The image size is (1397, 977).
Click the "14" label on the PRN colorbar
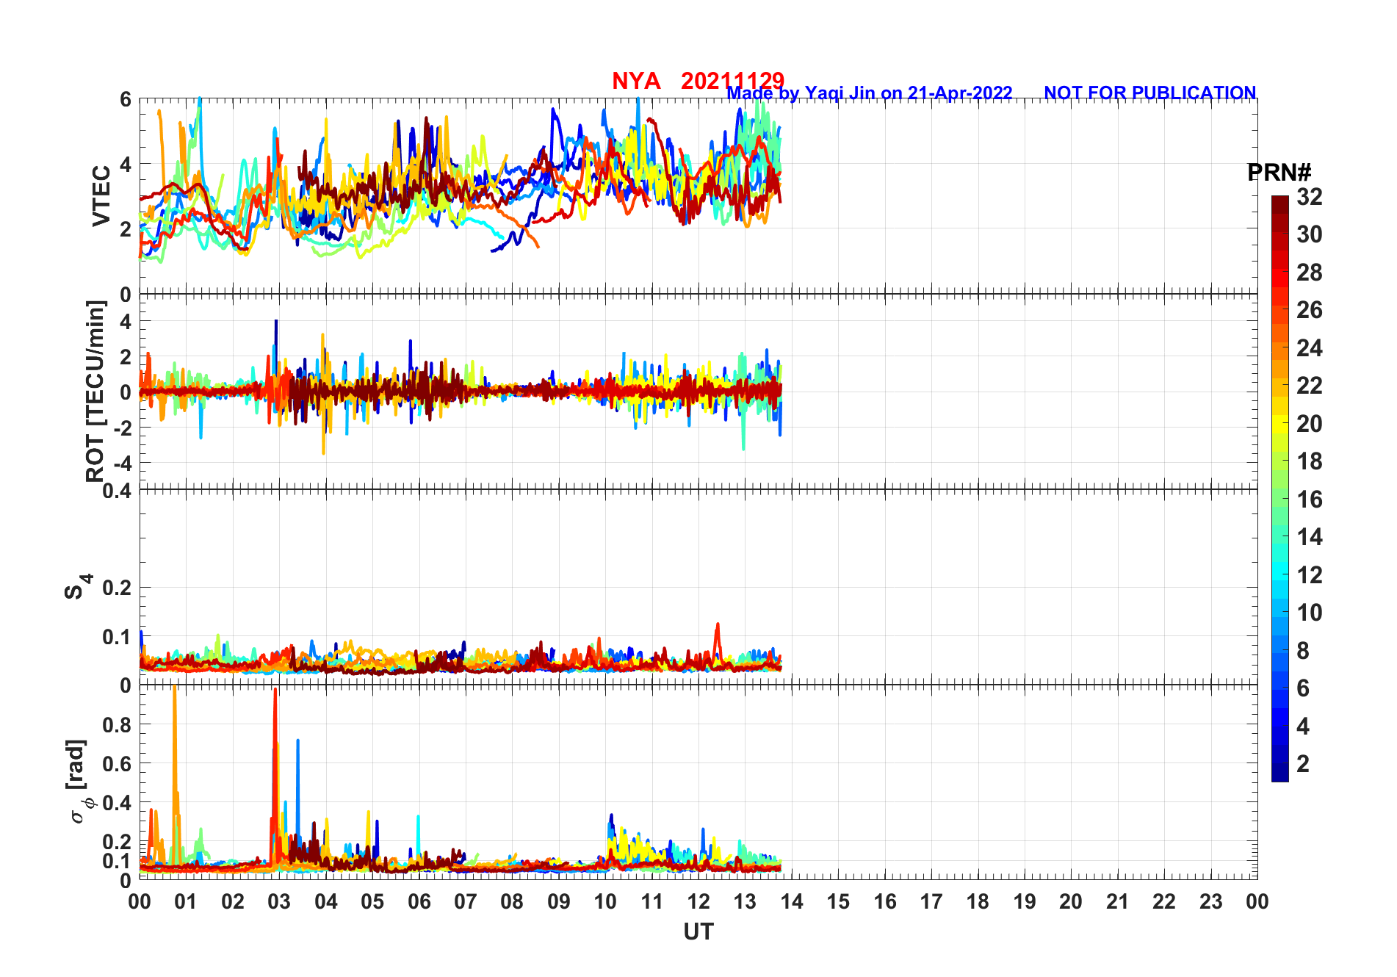1310,537
